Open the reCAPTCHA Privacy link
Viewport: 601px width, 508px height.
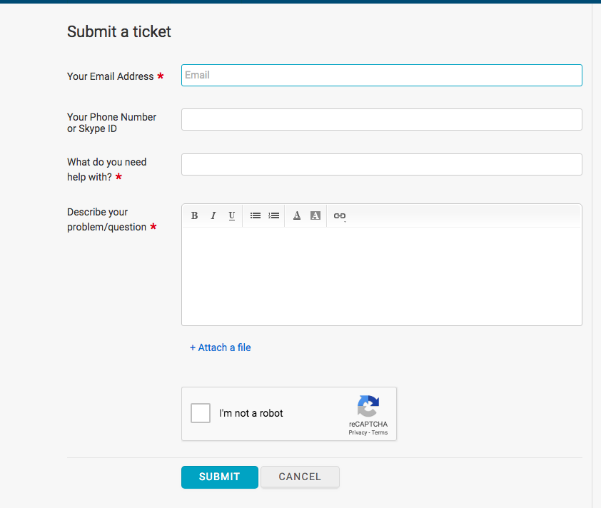pyautogui.click(x=358, y=432)
